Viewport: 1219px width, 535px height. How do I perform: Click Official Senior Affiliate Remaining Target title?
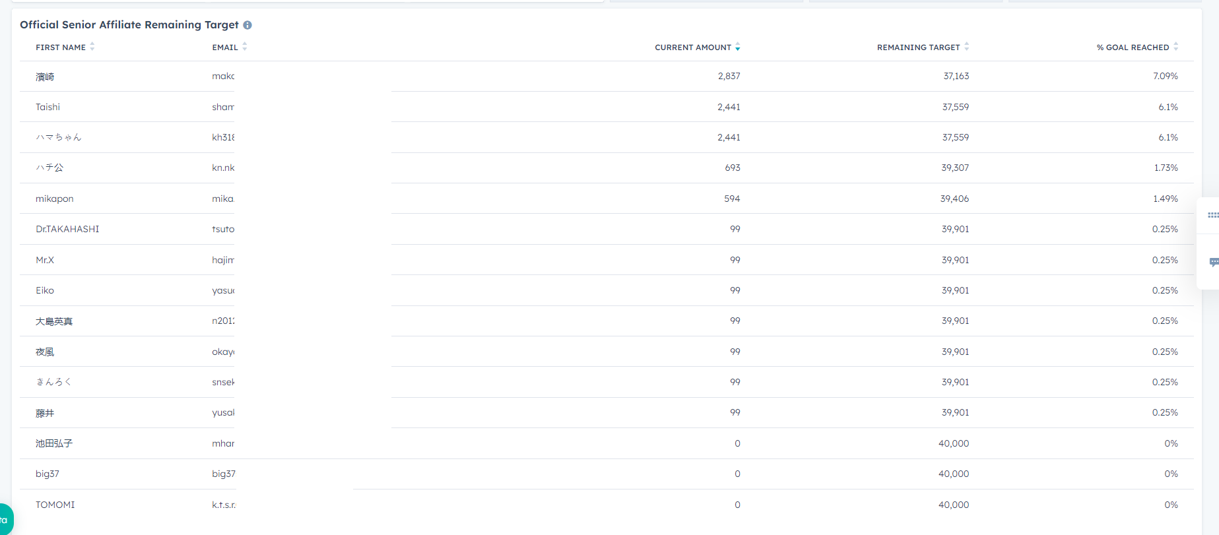pyautogui.click(x=129, y=24)
